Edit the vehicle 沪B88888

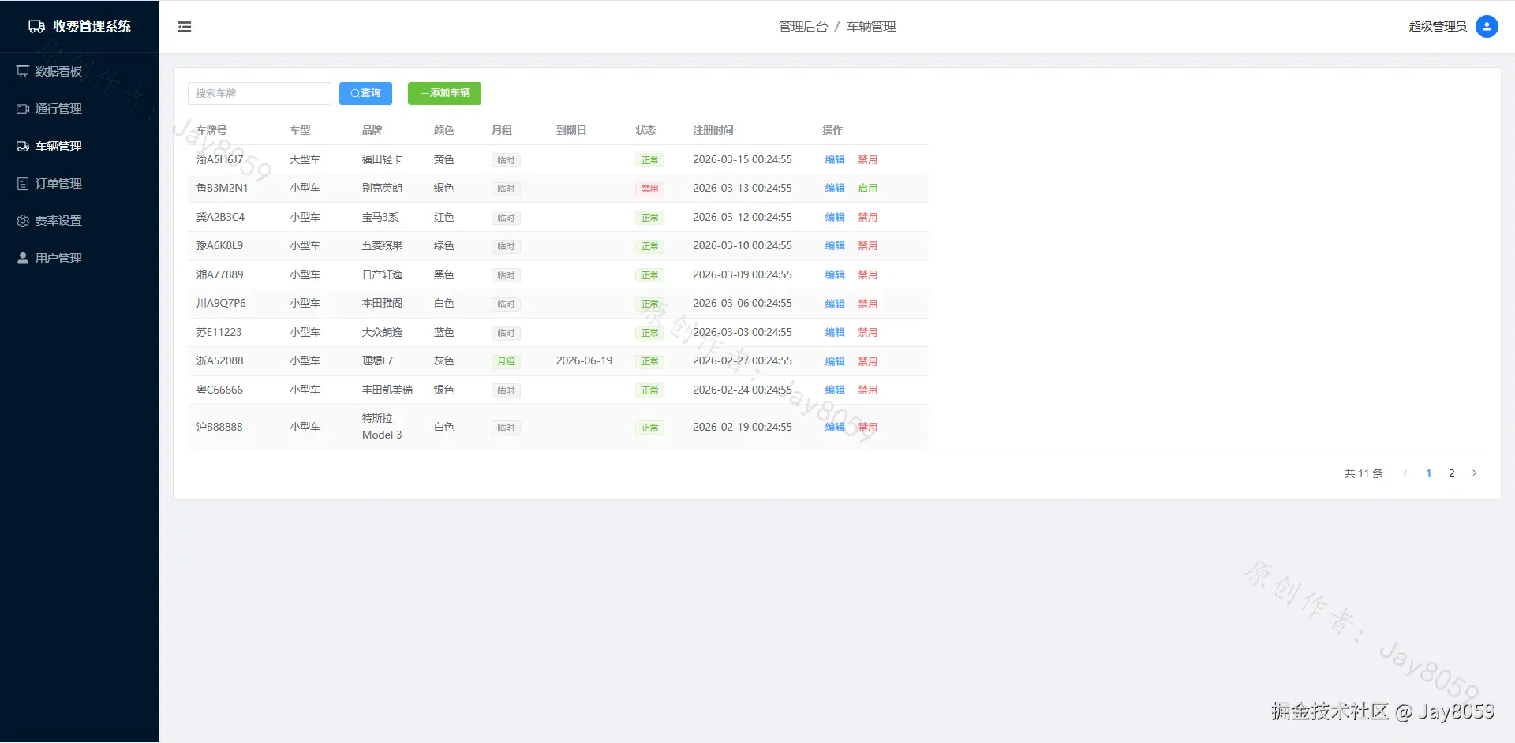click(835, 427)
